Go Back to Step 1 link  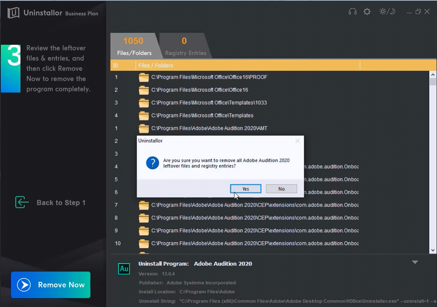[61, 203]
